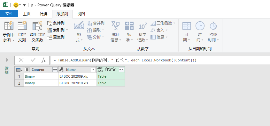Switch to the Home (主页) tab

pyautogui.click(x=27, y=14)
